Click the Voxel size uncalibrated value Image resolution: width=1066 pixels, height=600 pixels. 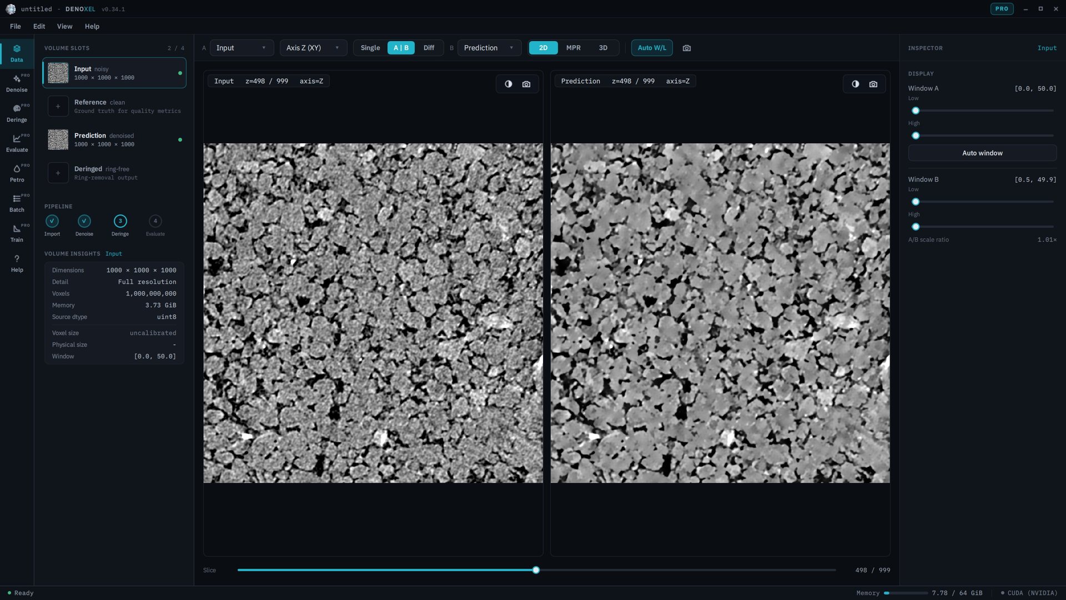click(x=153, y=333)
